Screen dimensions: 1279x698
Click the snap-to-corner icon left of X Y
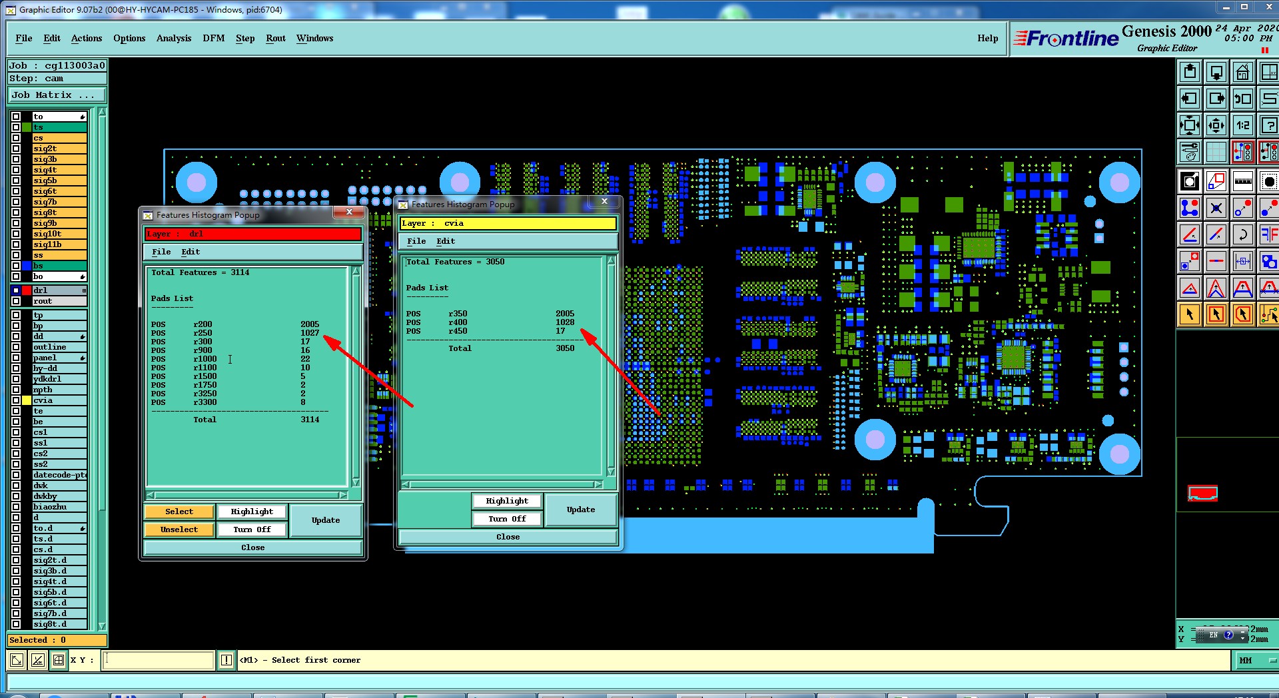coord(17,660)
